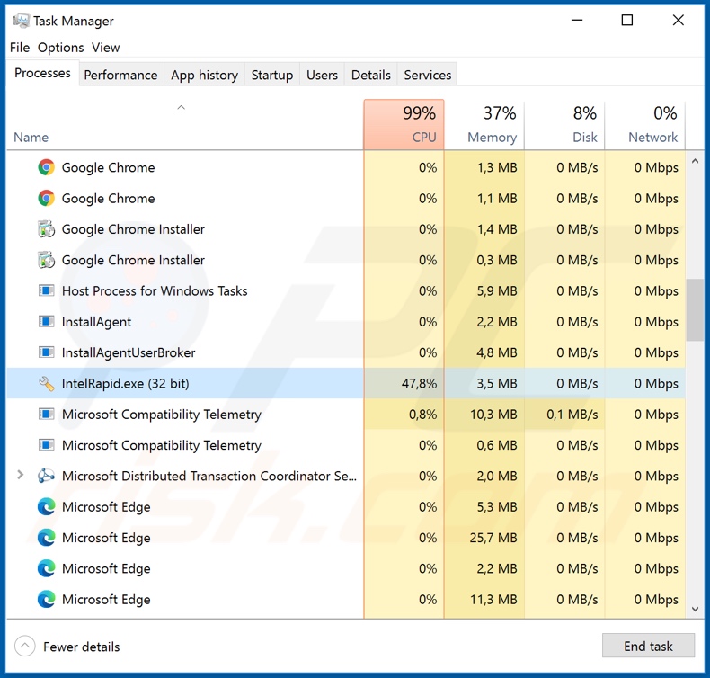The height and width of the screenshot is (678, 710).
Task: Collapse view with the Fewer details arrow icon
Action: pyautogui.click(x=25, y=647)
